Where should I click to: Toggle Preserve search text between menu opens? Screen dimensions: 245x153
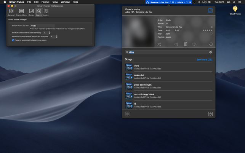(13, 40)
